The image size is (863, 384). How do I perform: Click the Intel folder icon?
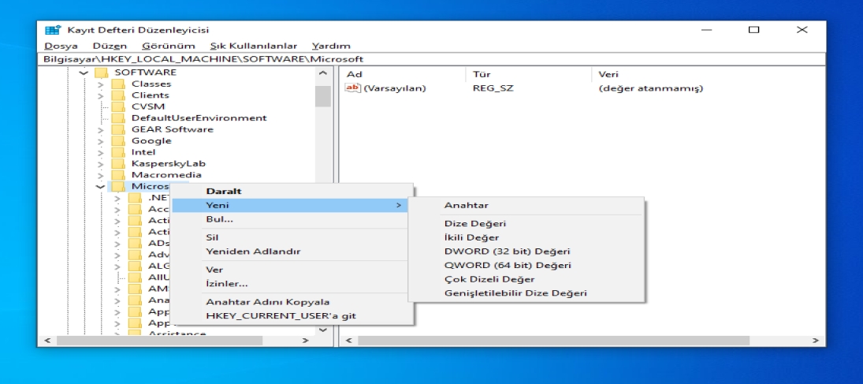117,152
